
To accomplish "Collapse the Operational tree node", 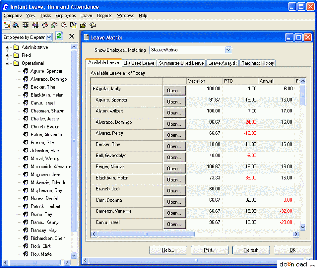I will pos(8,63).
